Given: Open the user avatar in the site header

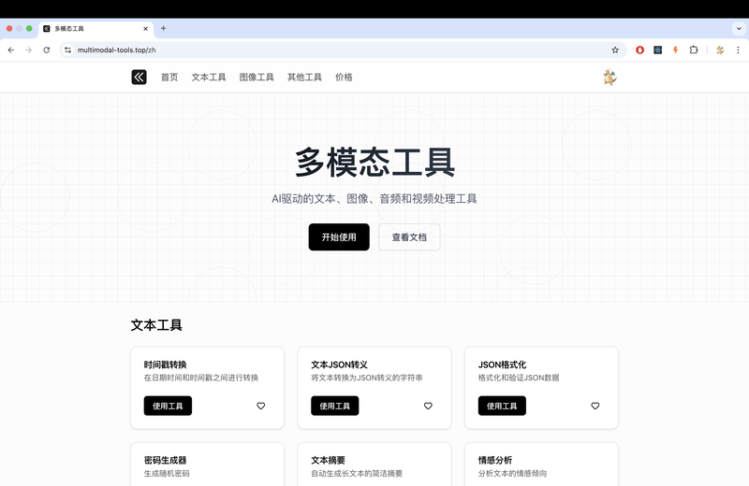Looking at the screenshot, I should click(x=609, y=77).
